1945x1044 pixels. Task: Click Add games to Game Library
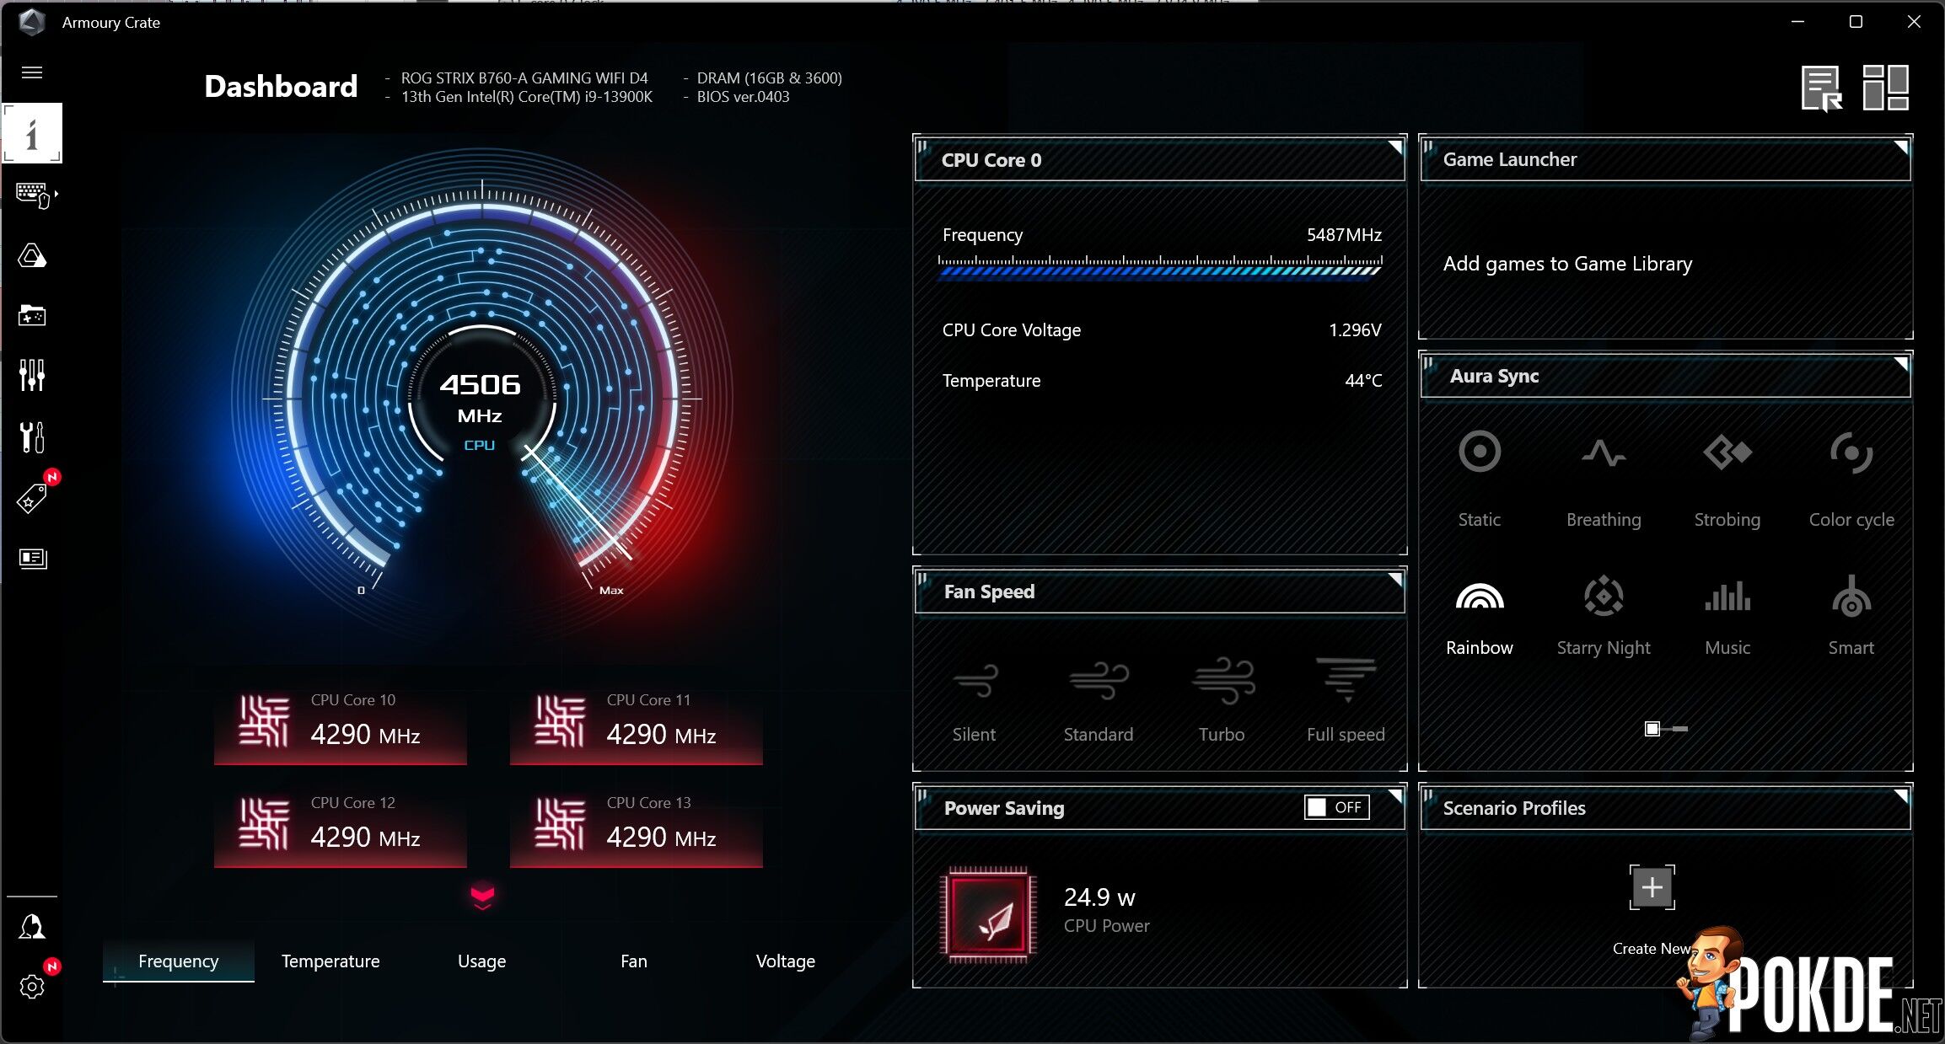pyautogui.click(x=1568, y=264)
